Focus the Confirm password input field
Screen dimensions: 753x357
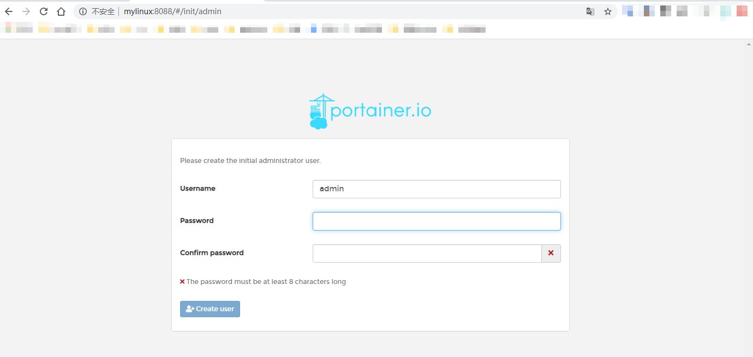tap(427, 253)
